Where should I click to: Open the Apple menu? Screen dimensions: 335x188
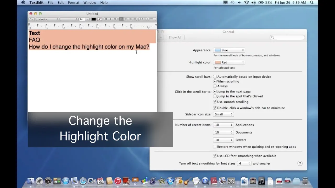tap(23, 2)
